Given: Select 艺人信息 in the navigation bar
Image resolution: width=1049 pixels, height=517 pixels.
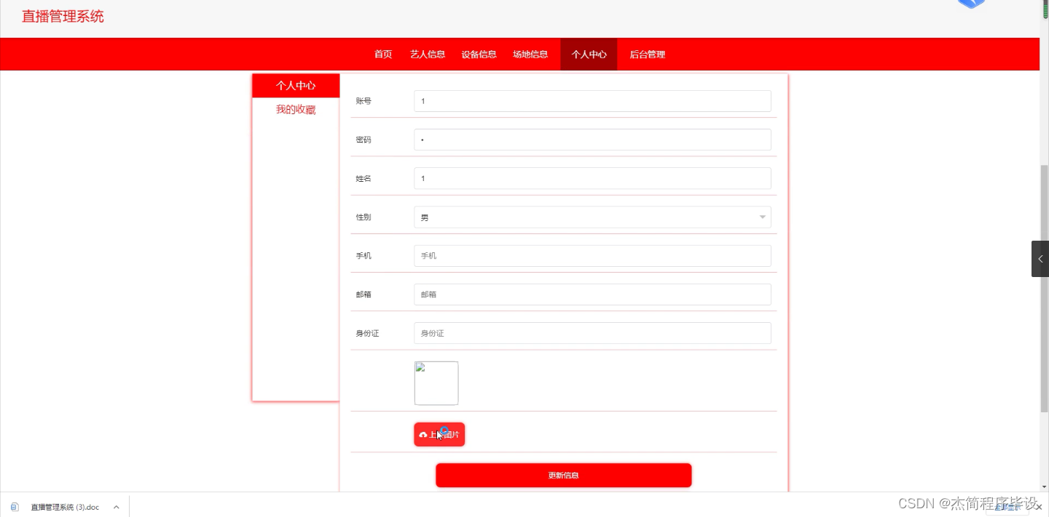Looking at the screenshot, I should point(427,54).
